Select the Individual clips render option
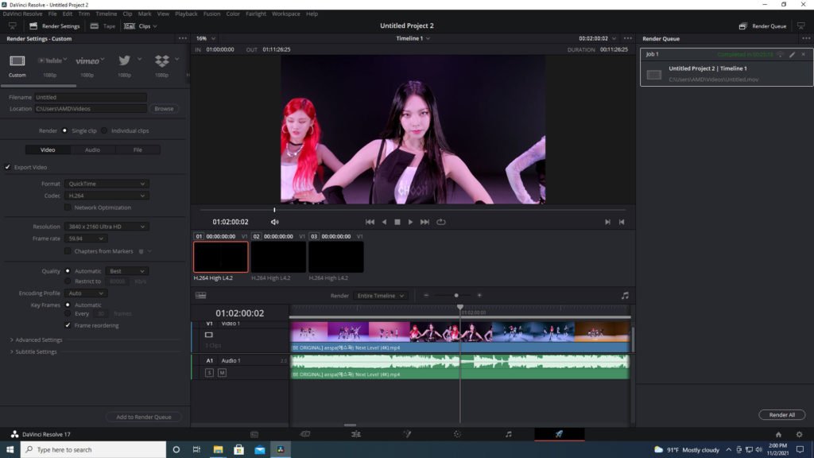The height and width of the screenshot is (458, 814). tap(104, 130)
